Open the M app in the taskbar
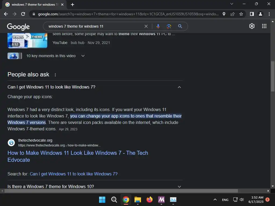Image resolution: width=275 pixels, height=206 pixels. point(161,200)
